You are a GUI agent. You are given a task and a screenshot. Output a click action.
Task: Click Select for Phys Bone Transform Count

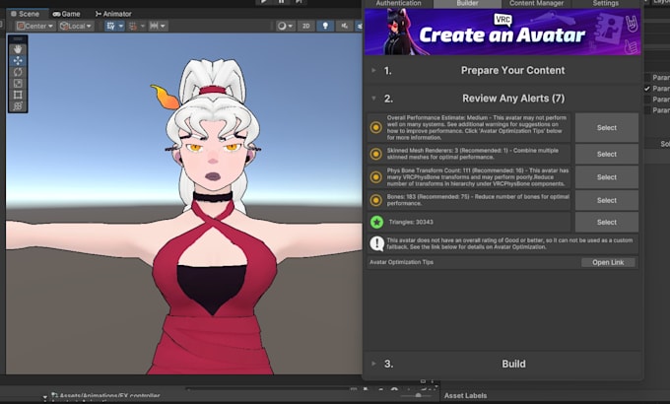[607, 177]
